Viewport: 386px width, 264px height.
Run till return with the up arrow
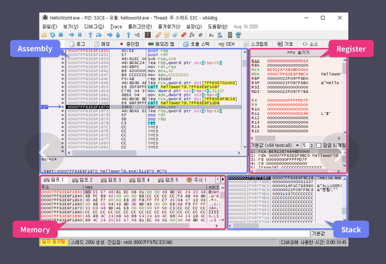tap(128, 35)
